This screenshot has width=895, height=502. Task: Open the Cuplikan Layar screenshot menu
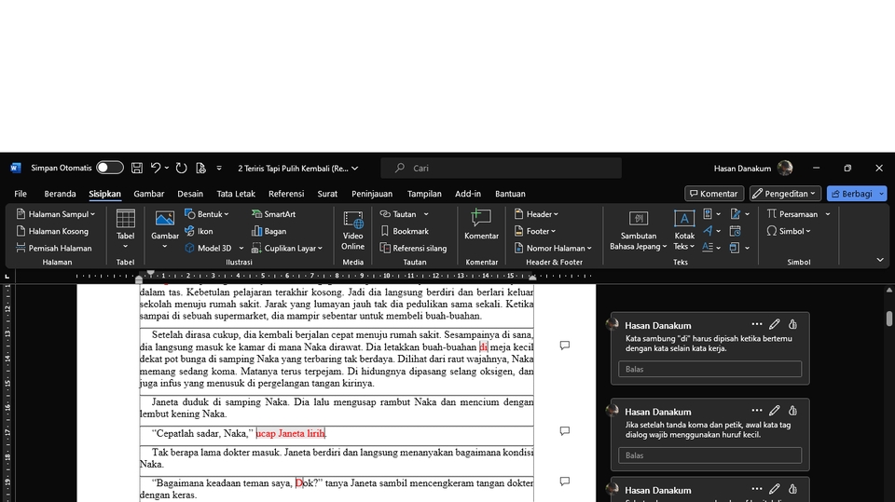pyautogui.click(x=287, y=248)
